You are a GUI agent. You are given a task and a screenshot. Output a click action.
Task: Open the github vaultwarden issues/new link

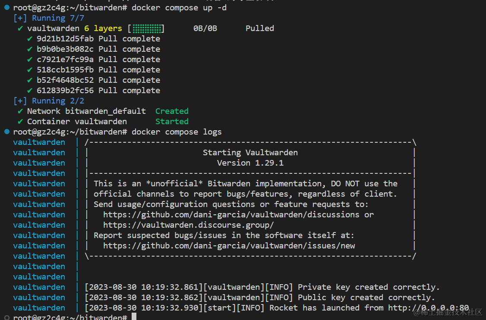pyautogui.click(x=229, y=246)
